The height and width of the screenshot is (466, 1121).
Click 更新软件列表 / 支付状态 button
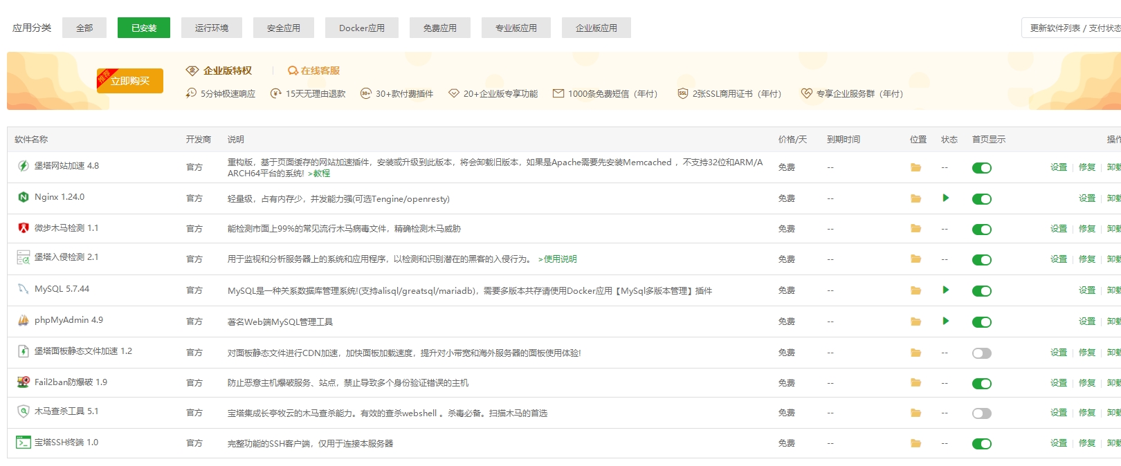point(1071,28)
